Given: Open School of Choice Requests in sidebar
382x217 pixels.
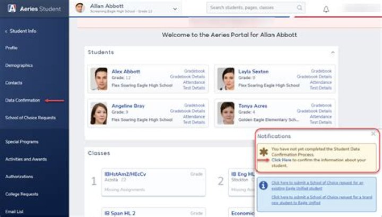Looking at the screenshot, I should (30, 118).
